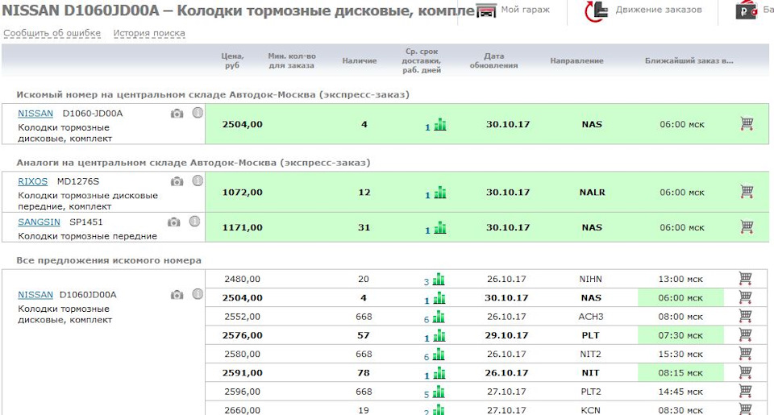Sort by Дата обновления column header
This screenshot has height=415, width=774.
click(493, 60)
